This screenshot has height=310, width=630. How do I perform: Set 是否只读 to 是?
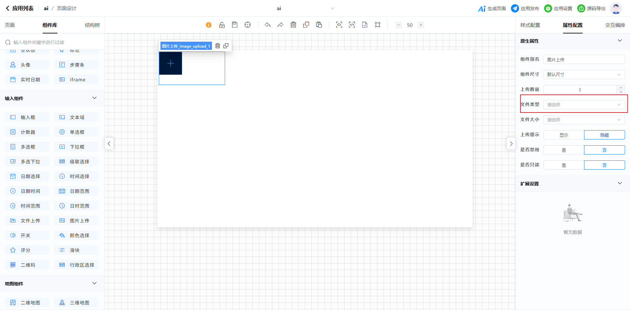tap(564, 165)
